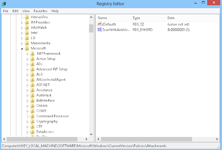Screen dimensions: 222x150
Task: Click the string value icon beside (Default)
Action: click(x=100, y=24)
